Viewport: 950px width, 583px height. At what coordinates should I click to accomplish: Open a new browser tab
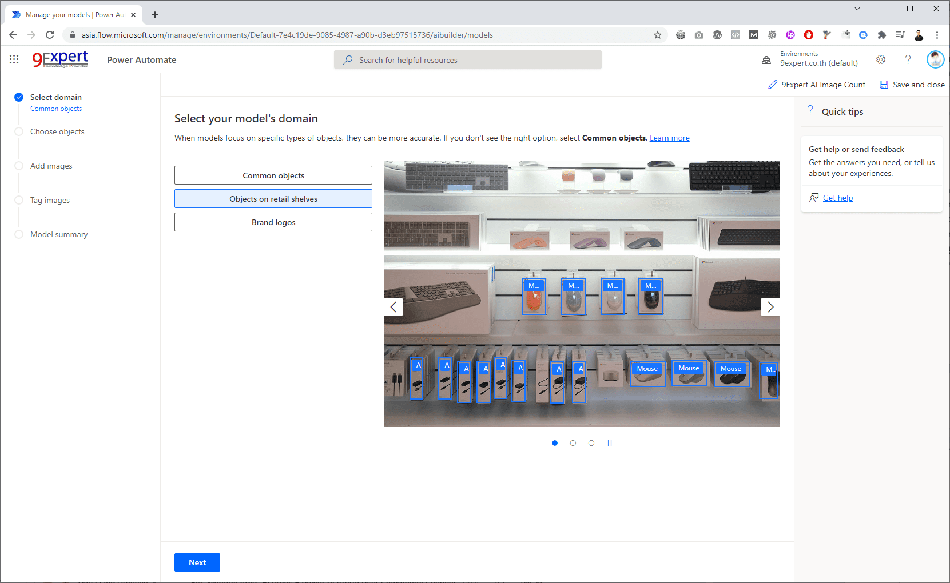154,15
